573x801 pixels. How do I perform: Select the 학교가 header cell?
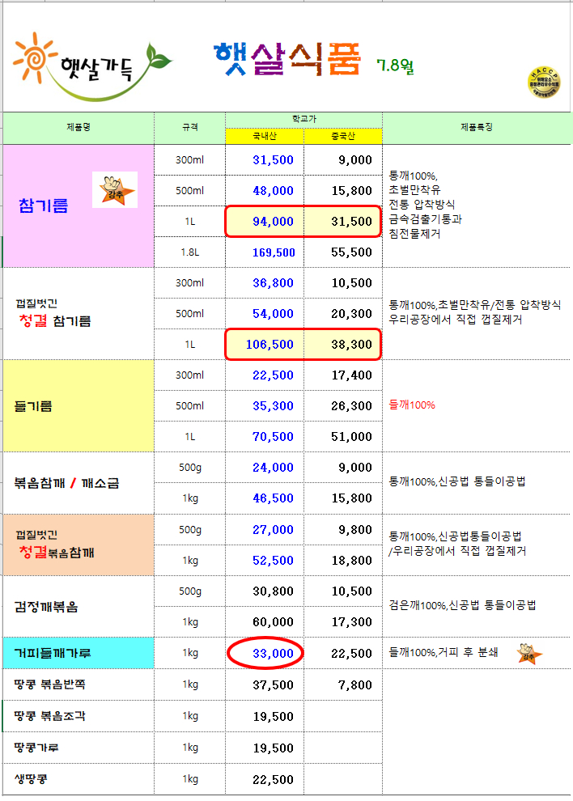(x=304, y=119)
